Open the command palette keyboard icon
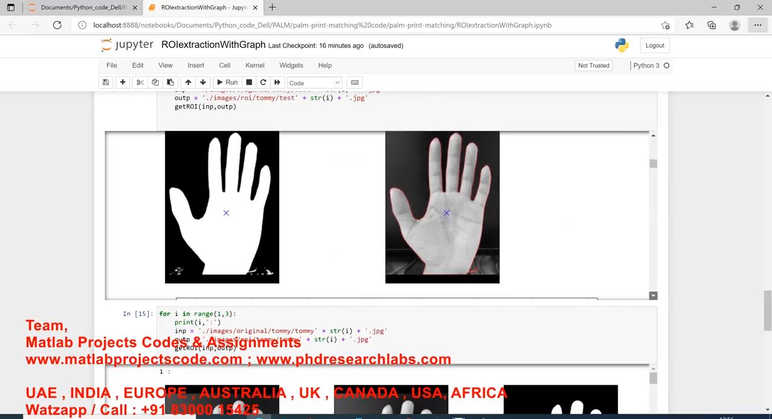 point(355,83)
